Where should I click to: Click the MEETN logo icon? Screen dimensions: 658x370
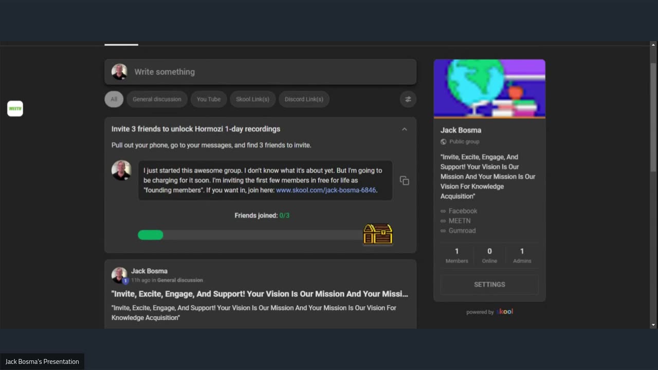click(15, 108)
